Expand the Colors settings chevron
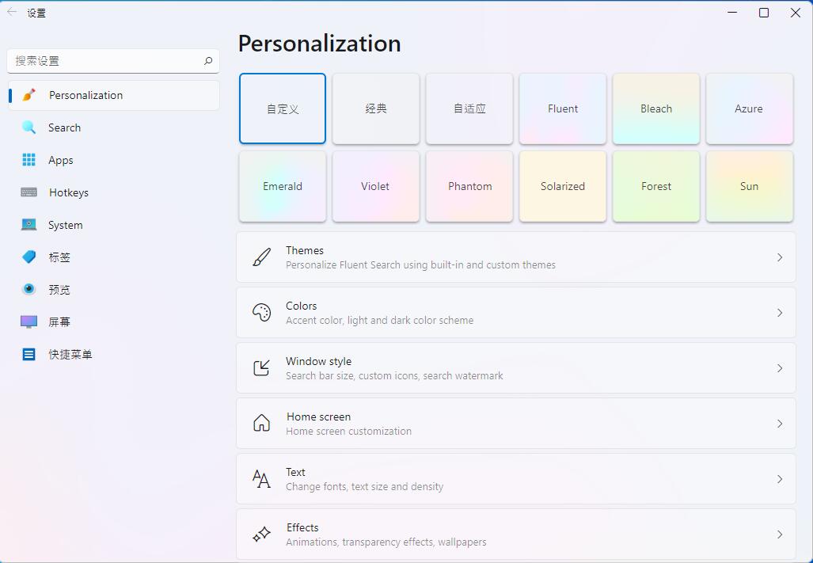Viewport: 813px width, 563px height. (779, 313)
